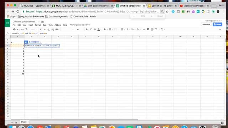Click the all sheets list icon
Screen dimensions: 228x128
(x=16, y=122)
